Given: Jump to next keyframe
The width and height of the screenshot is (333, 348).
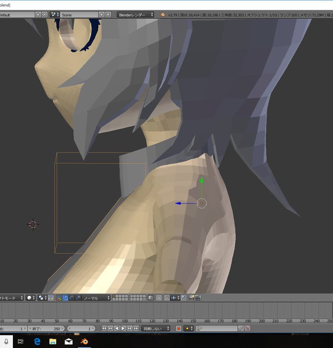Looking at the screenshot, I should (130, 328).
